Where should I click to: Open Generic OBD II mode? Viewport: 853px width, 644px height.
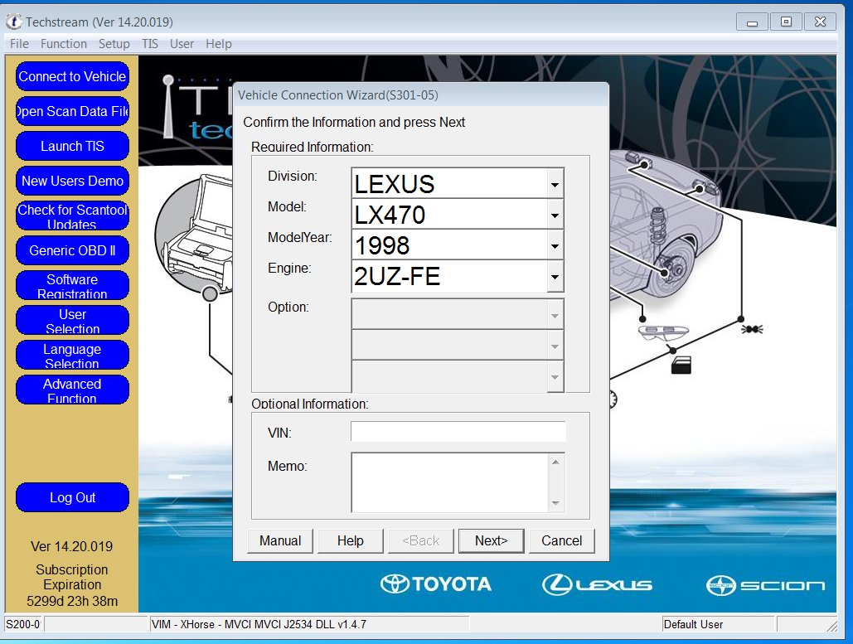[x=72, y=251]
